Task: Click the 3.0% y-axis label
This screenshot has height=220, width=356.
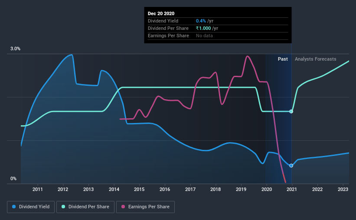Action: point(15,49)
